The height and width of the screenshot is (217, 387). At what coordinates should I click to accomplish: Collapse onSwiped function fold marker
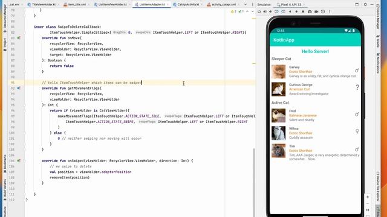click(24, 161)
